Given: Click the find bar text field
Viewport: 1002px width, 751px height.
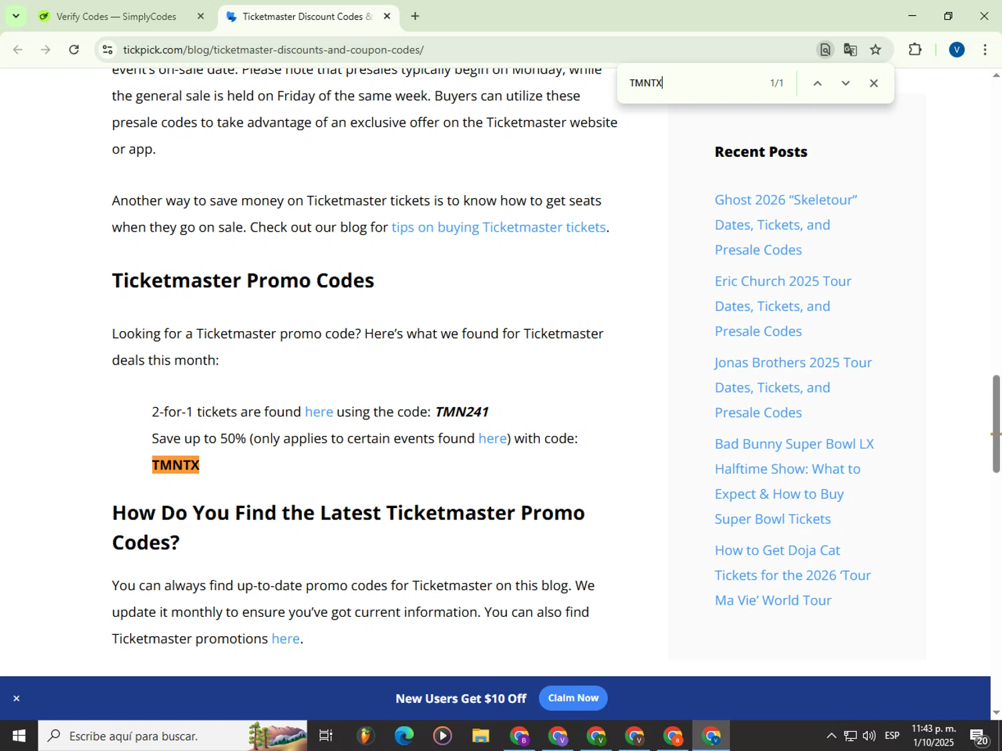Looking at the screenshot, I should click(695, 83).
